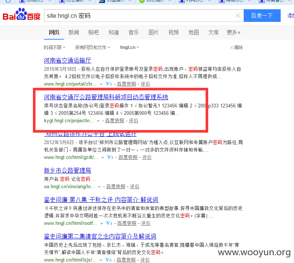
Task: Open 百度快照 for html/lzjs result
Action: coord(126,260)
